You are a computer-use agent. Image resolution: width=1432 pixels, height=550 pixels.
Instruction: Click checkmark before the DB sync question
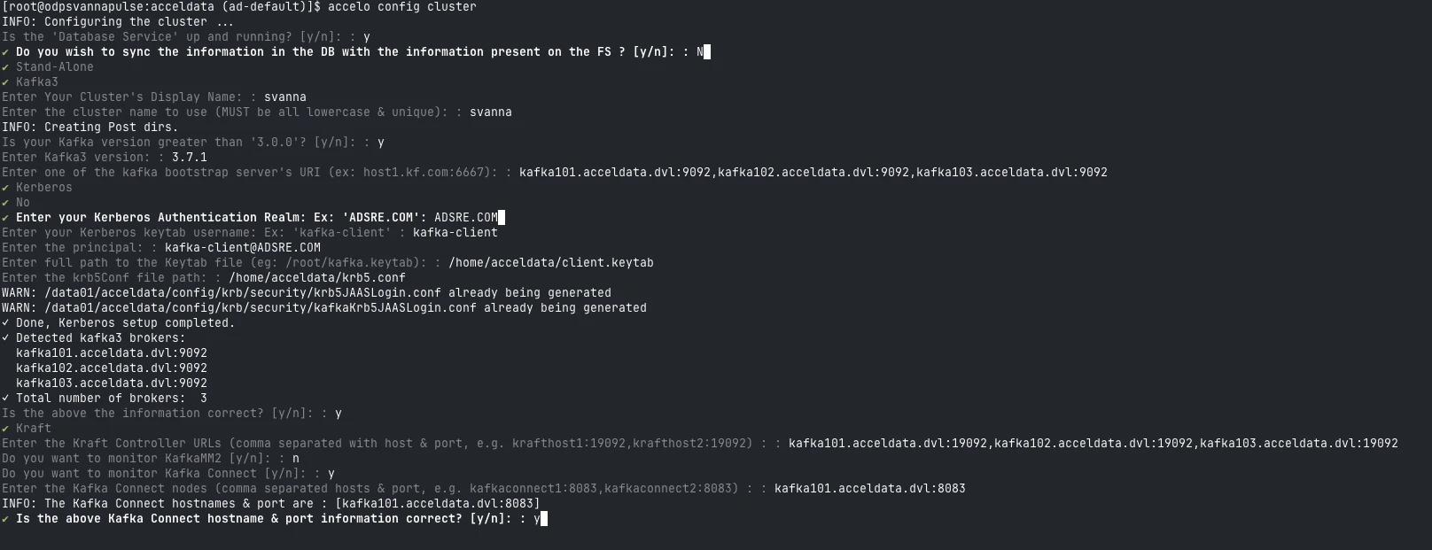click(x=5, y=52)
